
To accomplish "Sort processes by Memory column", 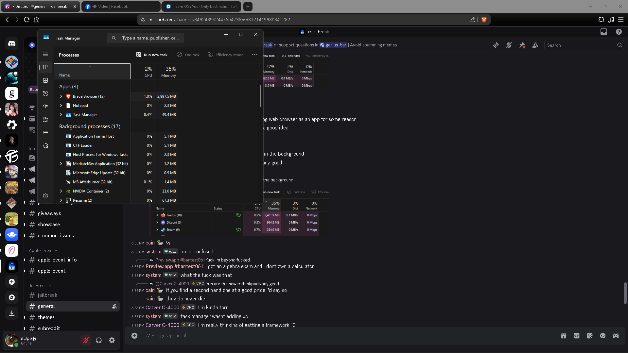I will point(166,71).
